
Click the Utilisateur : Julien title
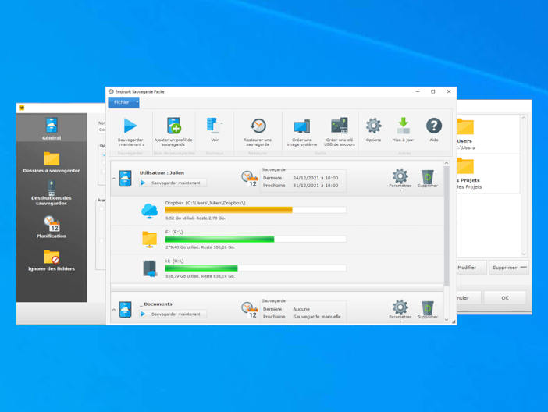pos(162,172)
